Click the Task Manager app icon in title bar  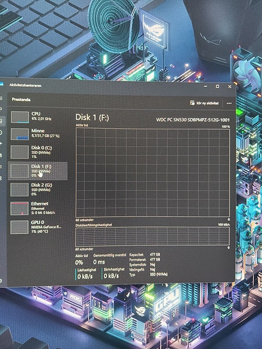2,84
